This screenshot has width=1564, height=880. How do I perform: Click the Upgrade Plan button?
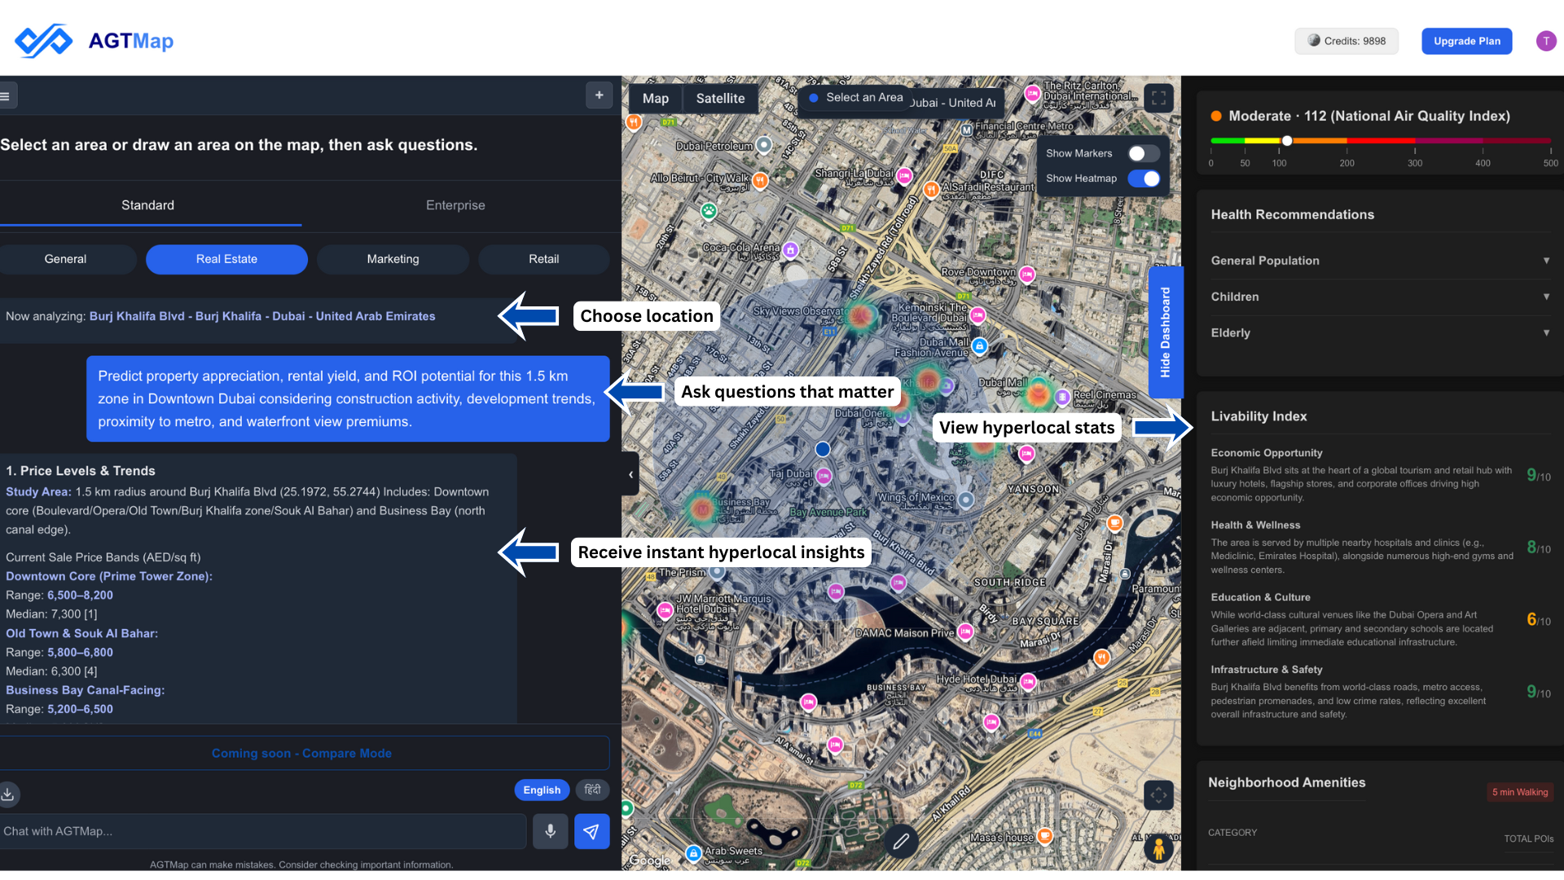coord(1466,41)
